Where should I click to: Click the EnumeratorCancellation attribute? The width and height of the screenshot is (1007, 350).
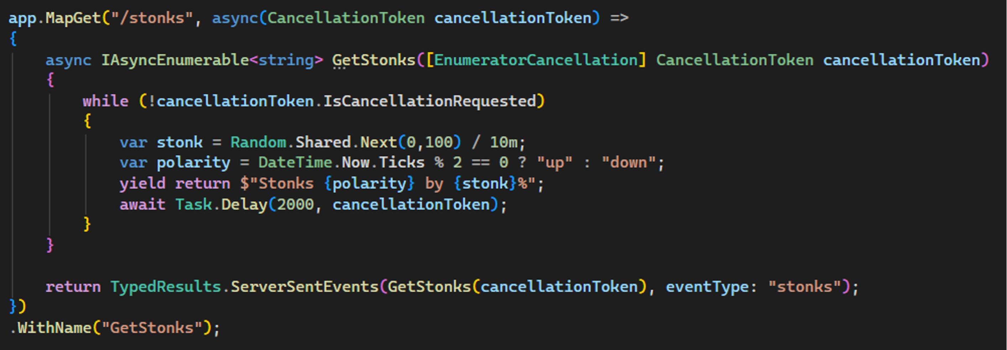pos(536,60)
